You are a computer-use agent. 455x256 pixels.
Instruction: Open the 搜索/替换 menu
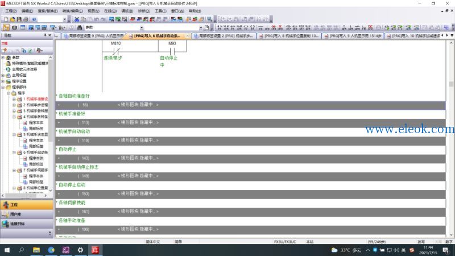click(x=48, y=11)
